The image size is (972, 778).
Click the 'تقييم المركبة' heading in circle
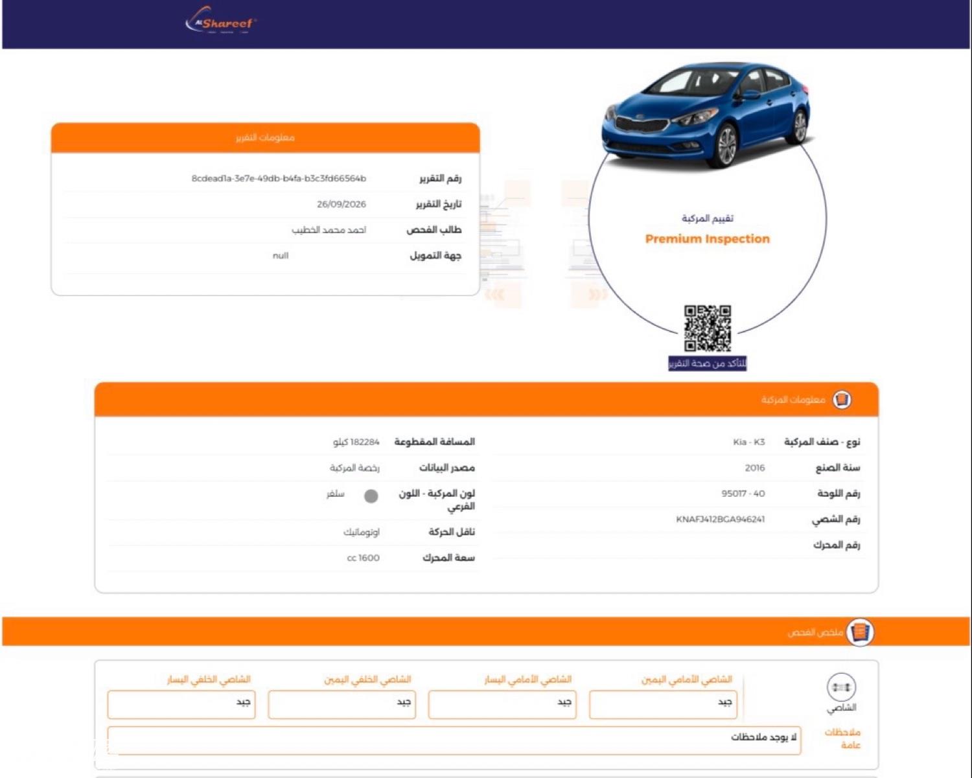(707, 218)
